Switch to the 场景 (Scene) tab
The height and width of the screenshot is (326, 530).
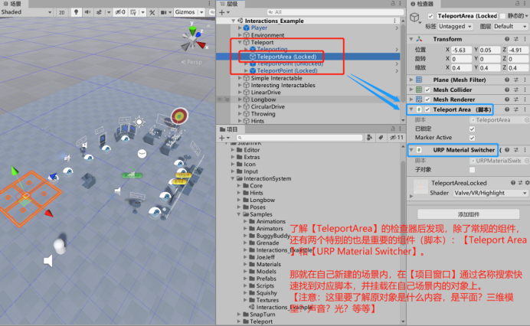click(13, 4)
